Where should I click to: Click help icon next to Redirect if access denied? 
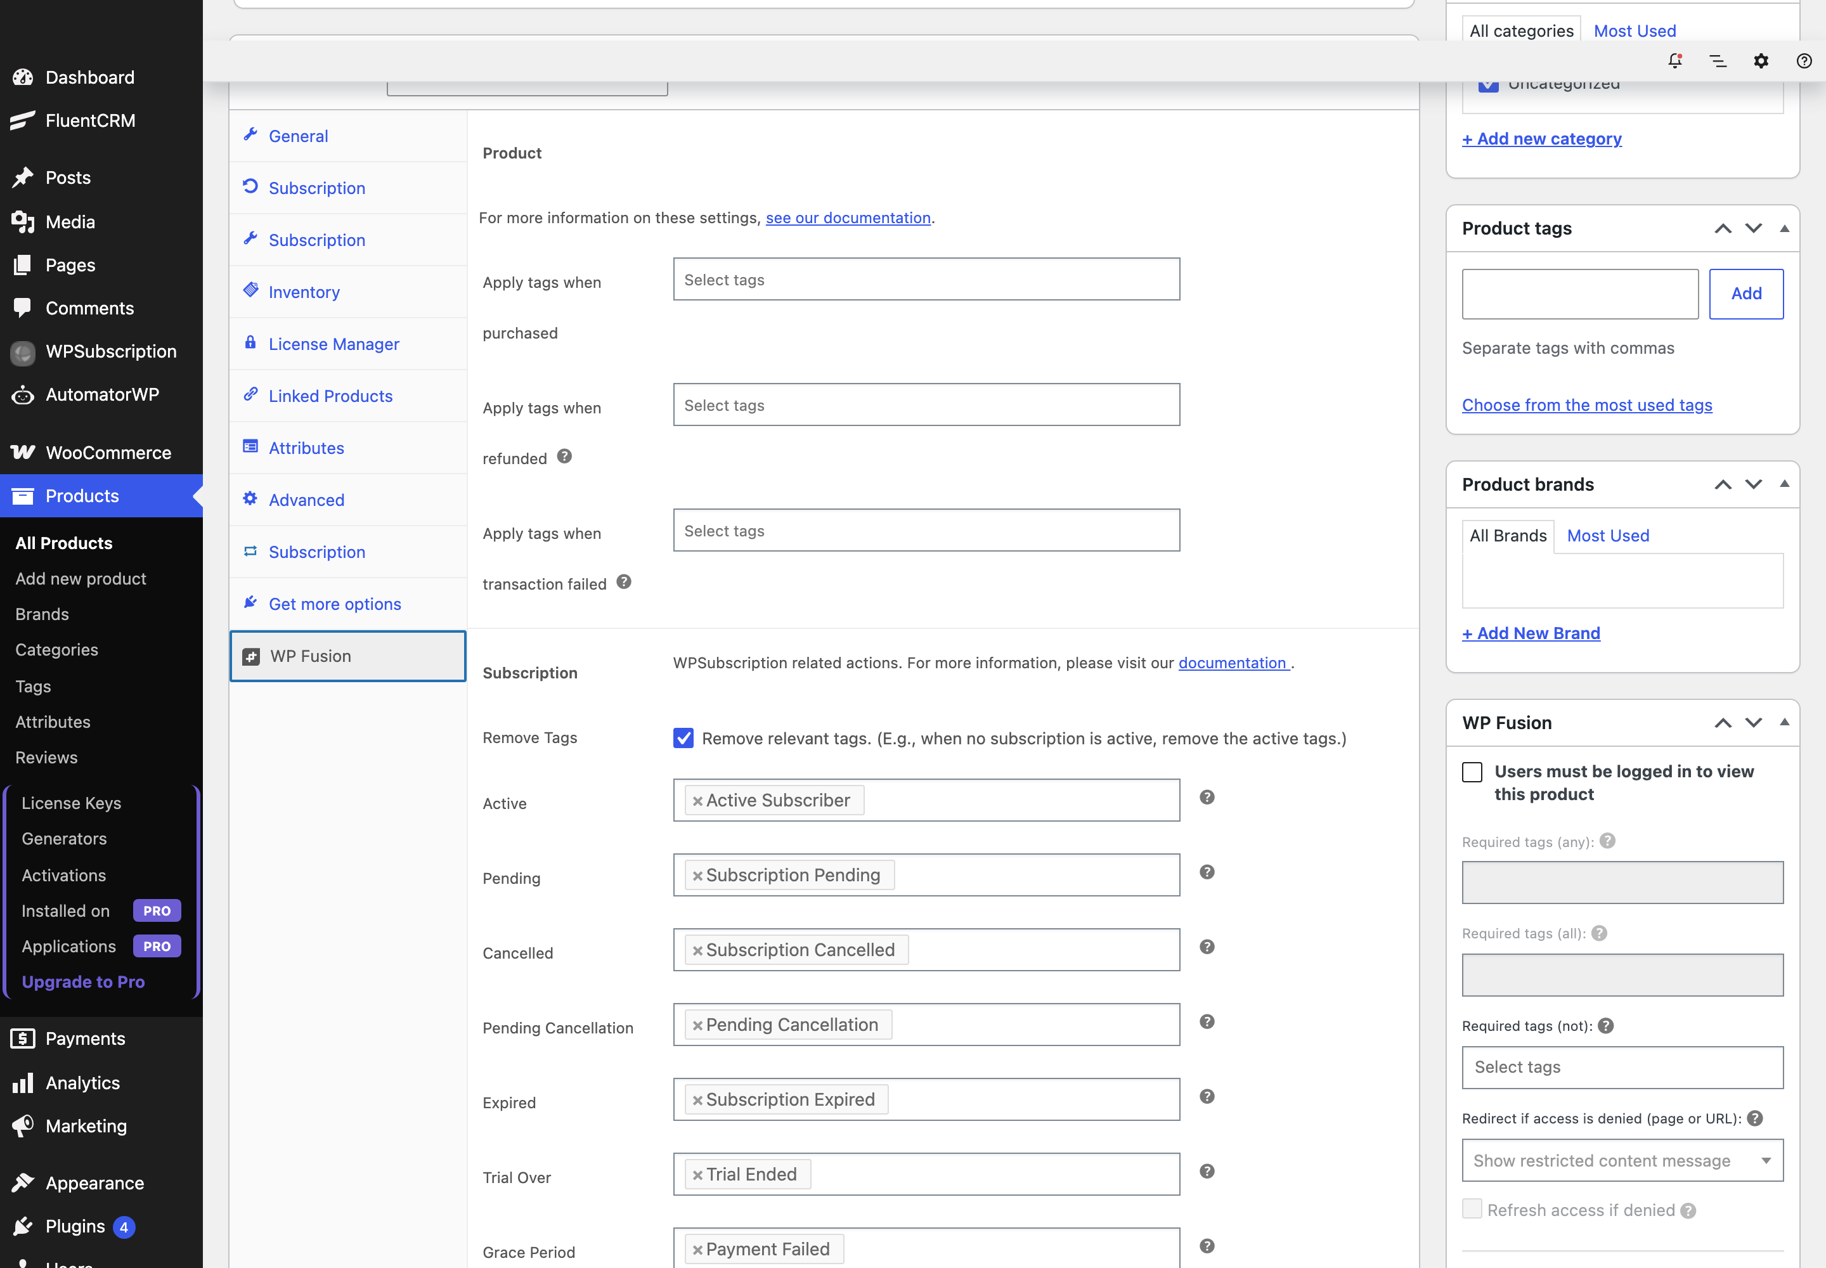[x=1755, y=1118]
